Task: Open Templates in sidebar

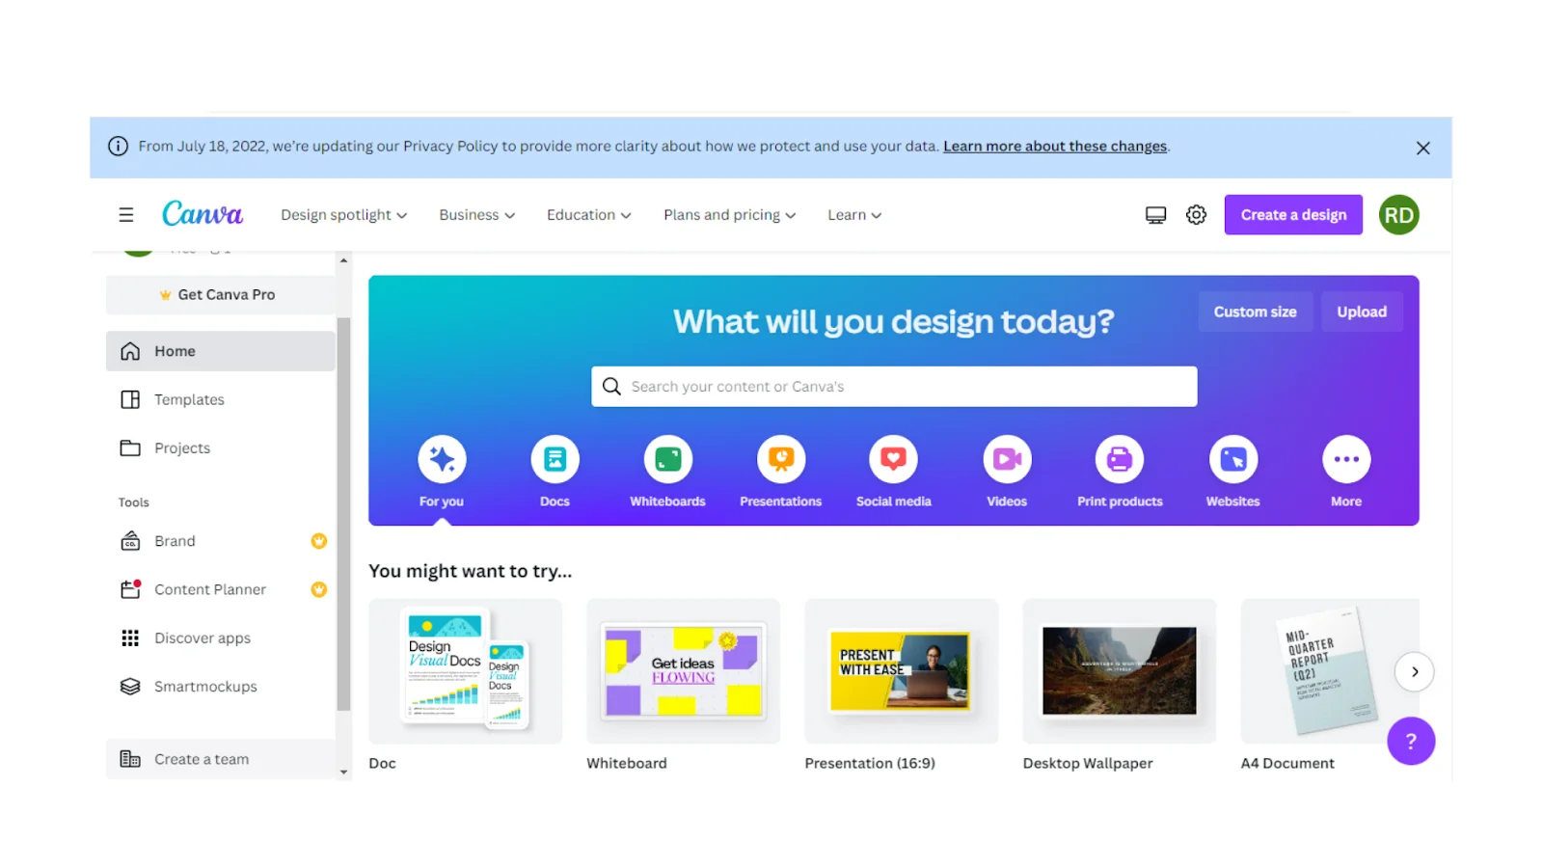Action: (x=221, y=399)
